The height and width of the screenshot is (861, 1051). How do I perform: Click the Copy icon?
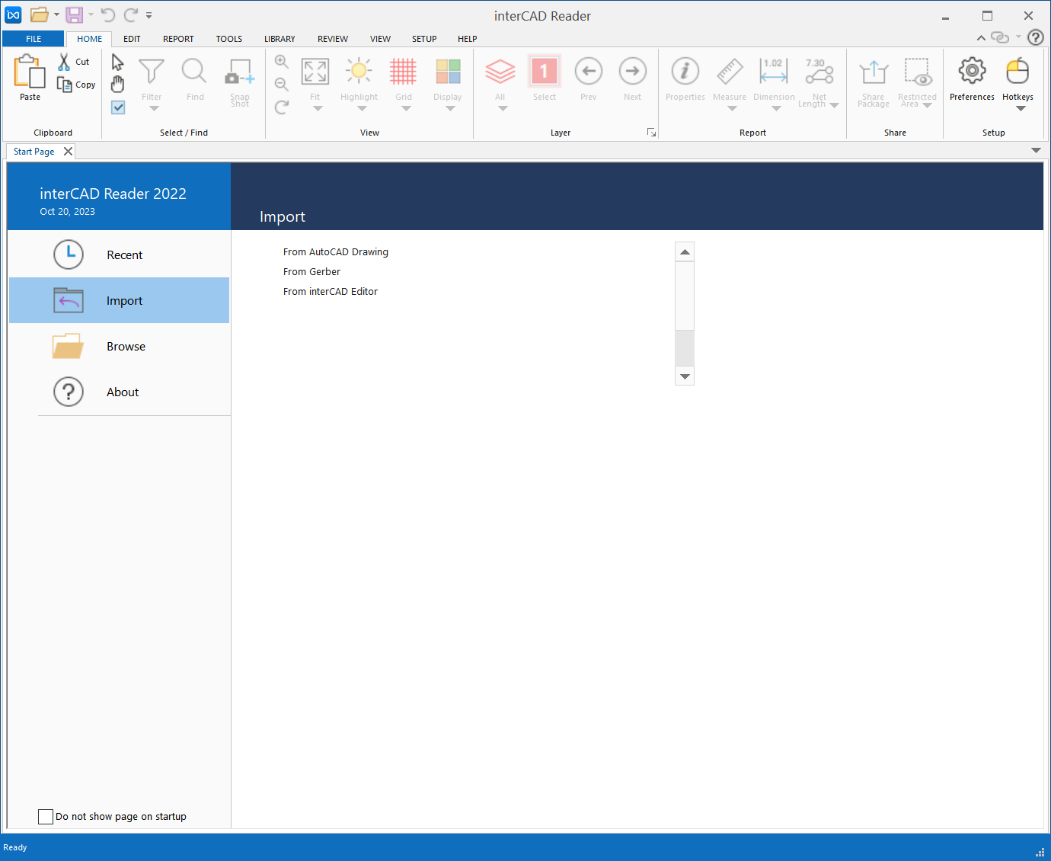tap(65, 85)
